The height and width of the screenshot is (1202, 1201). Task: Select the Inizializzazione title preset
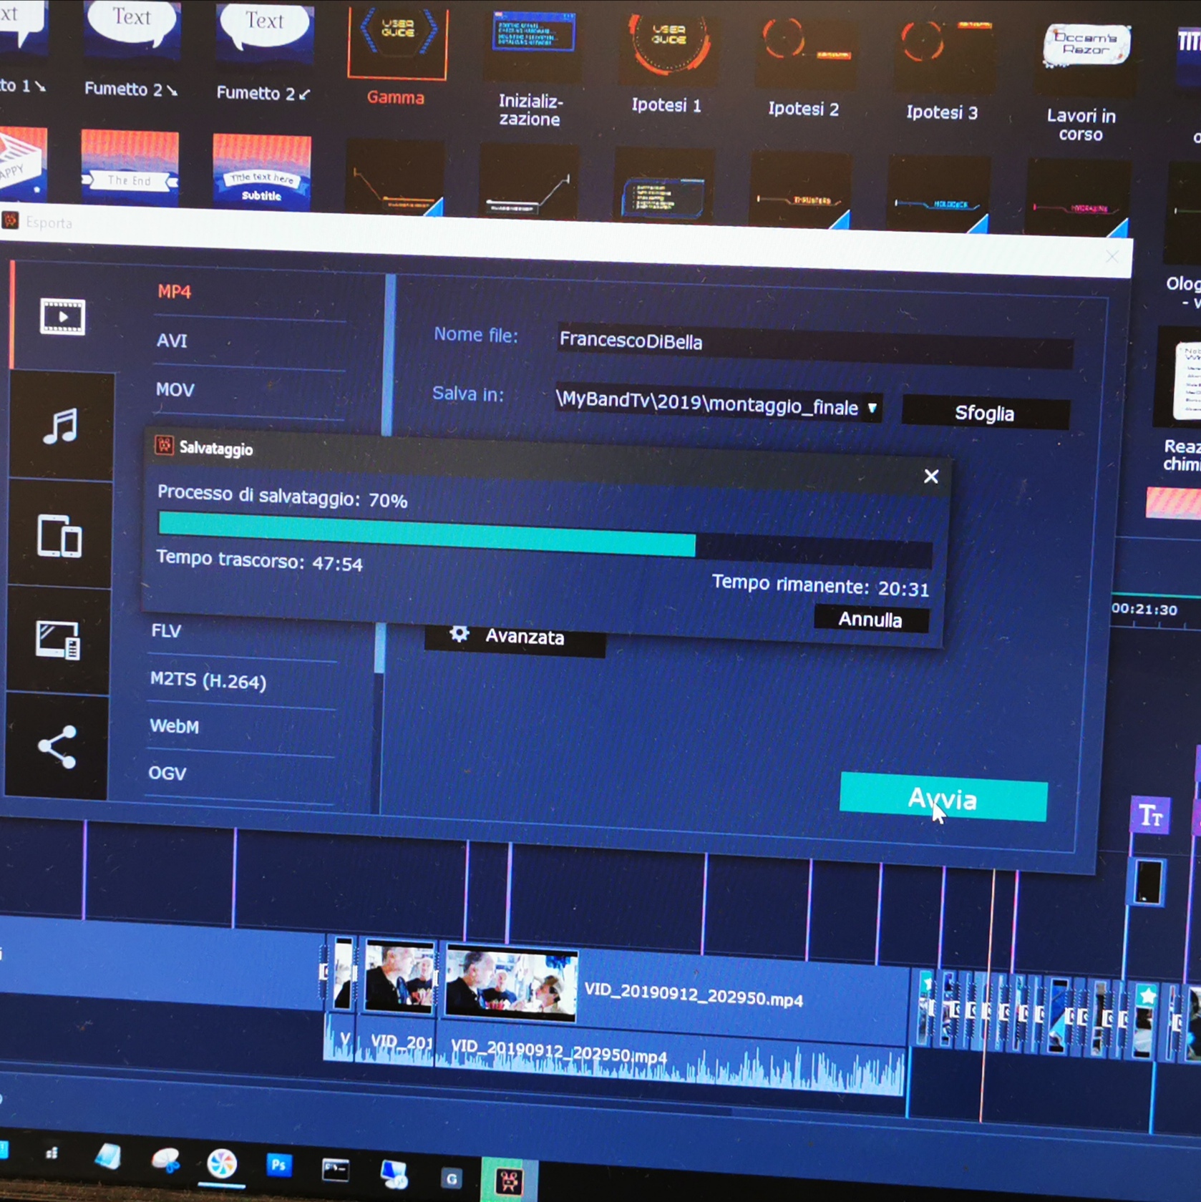[531, 69]
